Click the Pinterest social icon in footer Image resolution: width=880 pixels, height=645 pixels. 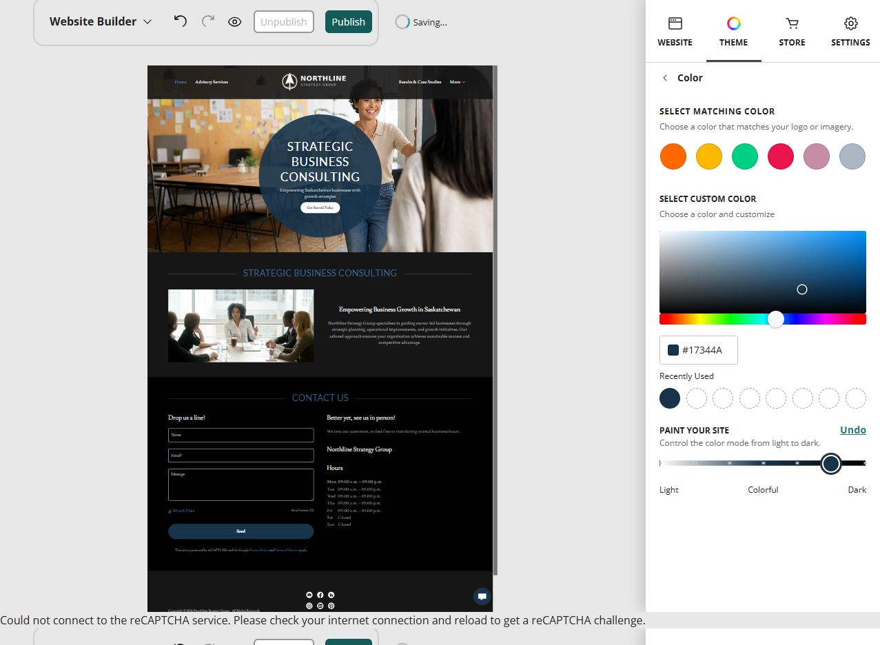coord(331,606)
